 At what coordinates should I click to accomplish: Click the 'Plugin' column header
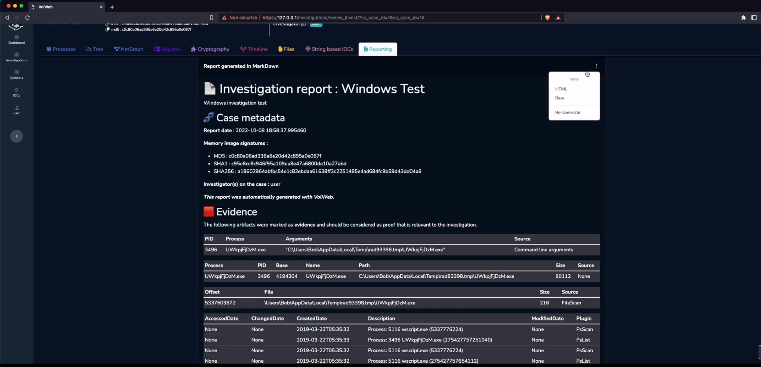(x=584, y=318)
